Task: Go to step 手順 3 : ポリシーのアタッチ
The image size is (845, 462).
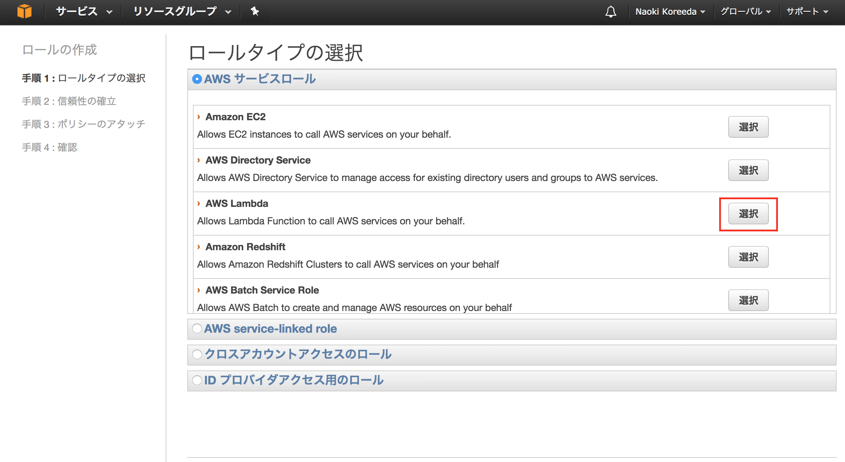Action: [x=84, y=124]
